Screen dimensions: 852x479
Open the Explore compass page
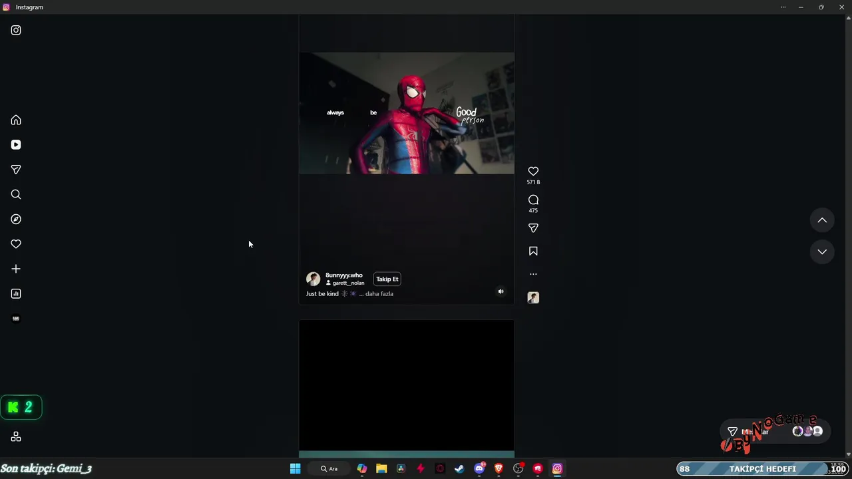(16, 219)
